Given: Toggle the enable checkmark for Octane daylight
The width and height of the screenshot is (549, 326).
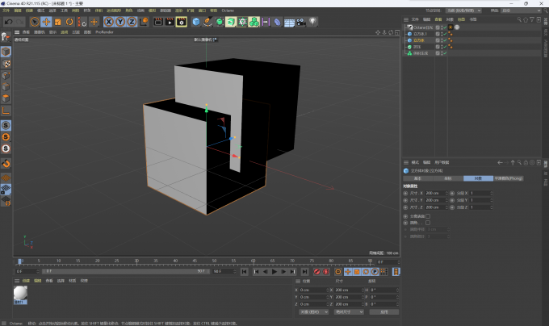Looking at the screenshot, I should pos(445,27).
